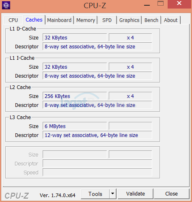Click the L1 I-Cache group label

[x=22, y=58]
